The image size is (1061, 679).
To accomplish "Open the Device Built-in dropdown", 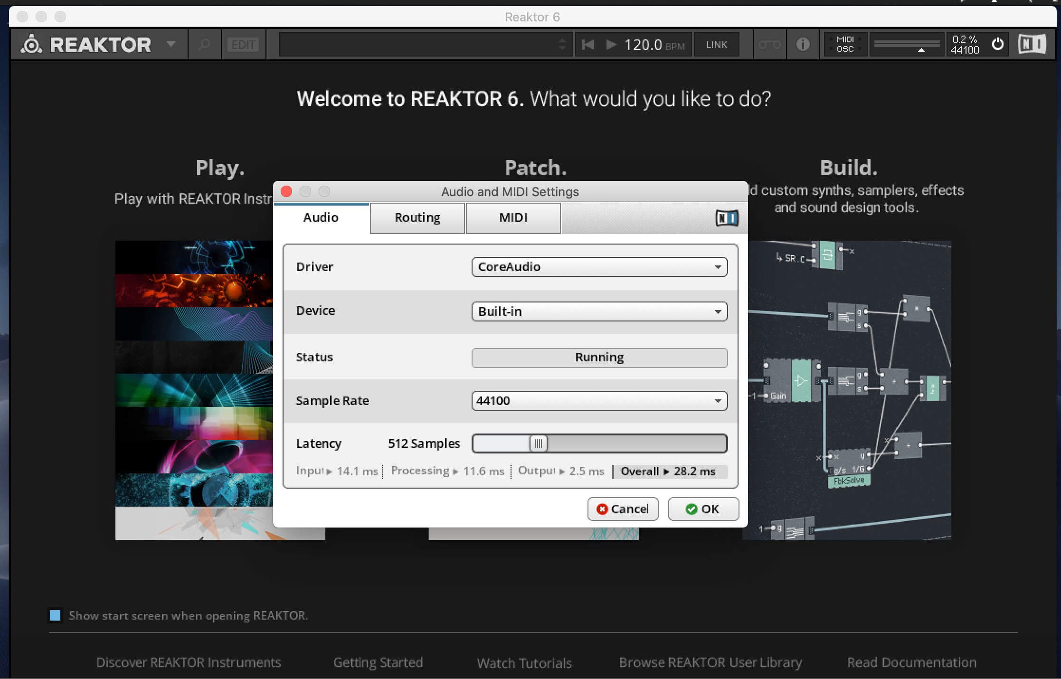I will [x=599, y=311].
